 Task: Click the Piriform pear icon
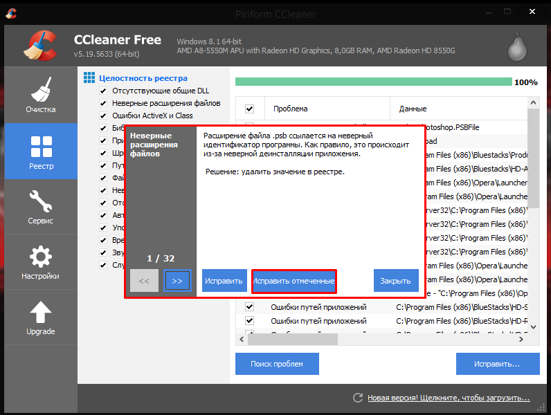point(515,46)
